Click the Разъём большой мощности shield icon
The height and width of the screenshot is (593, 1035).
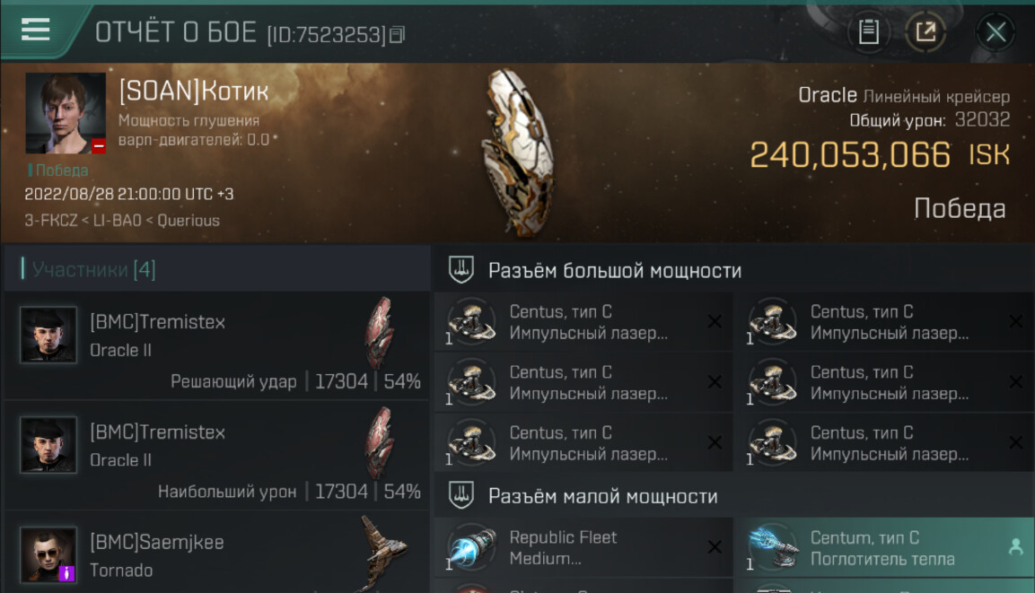(x=461, y=270)
